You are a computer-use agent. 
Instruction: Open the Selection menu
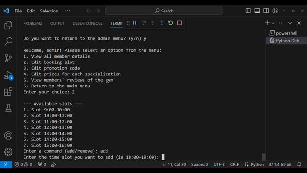pyautogui.click(x=49, y=11)
